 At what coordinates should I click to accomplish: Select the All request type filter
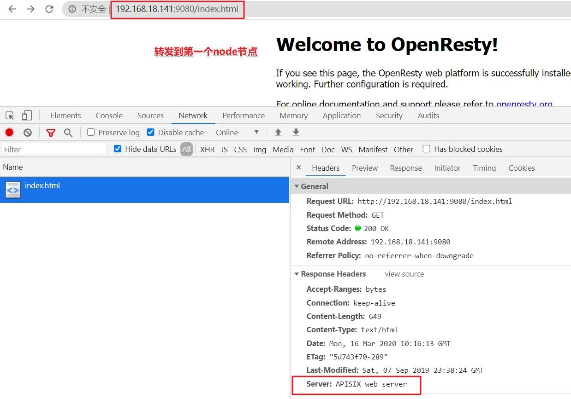(x=186, y=149)
